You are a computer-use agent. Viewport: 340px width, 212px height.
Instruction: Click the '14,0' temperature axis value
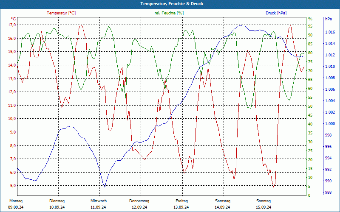(x=12, y=65)
